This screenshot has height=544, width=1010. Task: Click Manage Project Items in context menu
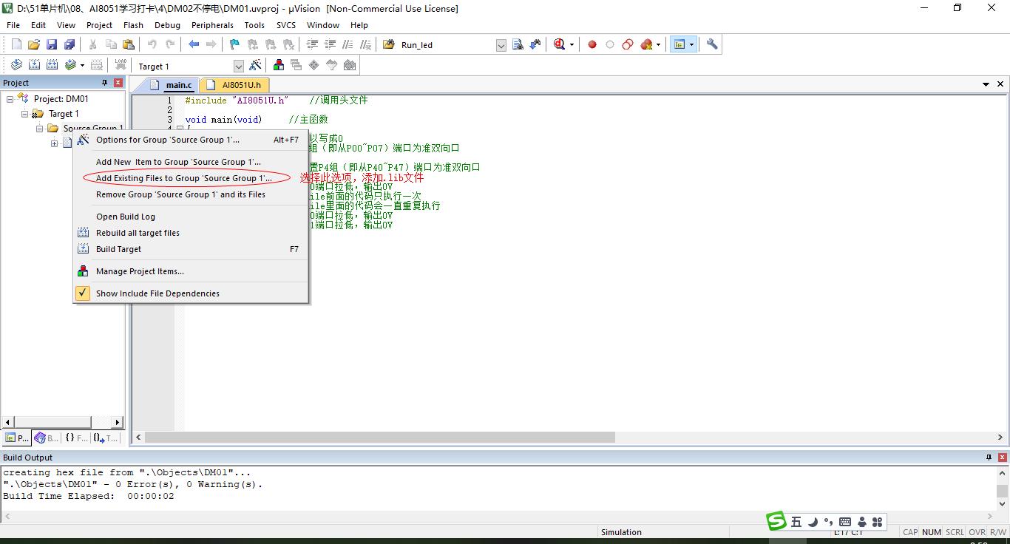(x=140, y=271)
